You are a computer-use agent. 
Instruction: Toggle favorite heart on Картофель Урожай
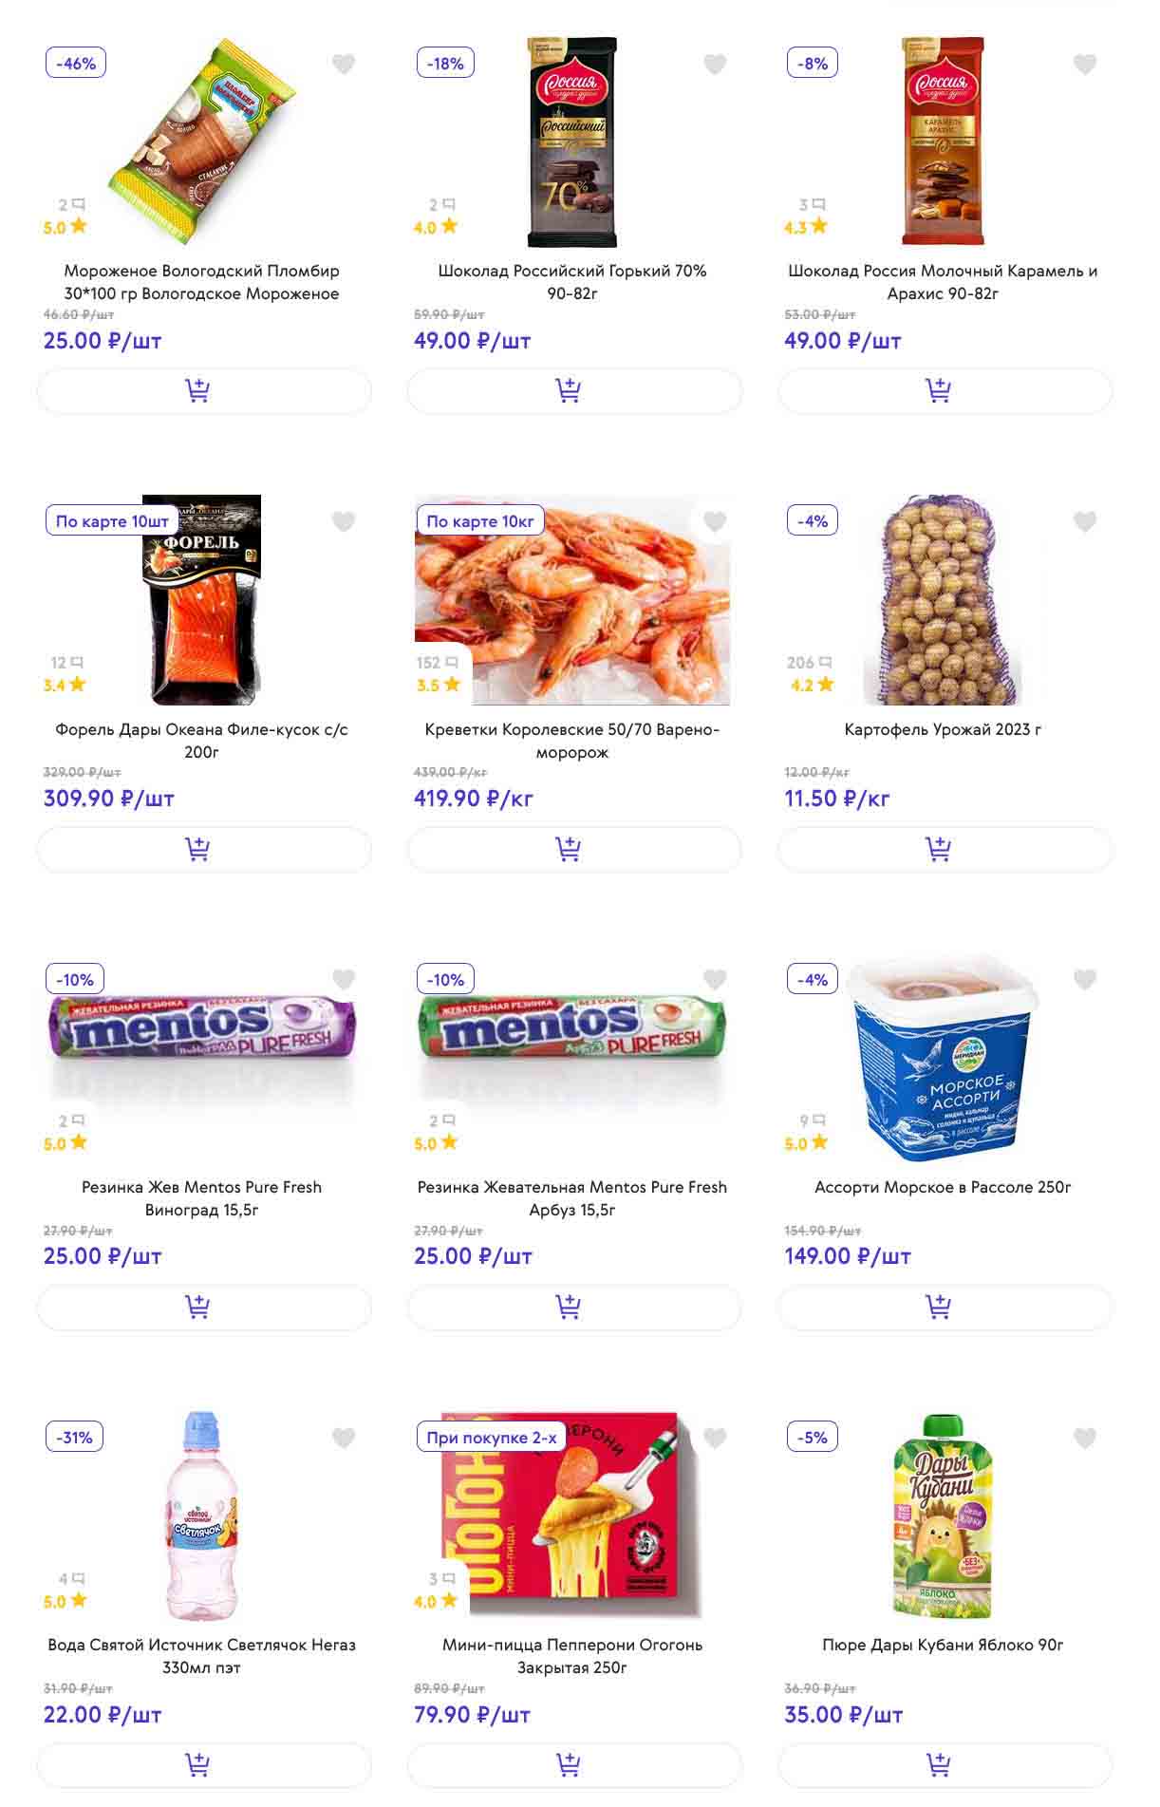pyautogui.click(x=1085, y=522)
